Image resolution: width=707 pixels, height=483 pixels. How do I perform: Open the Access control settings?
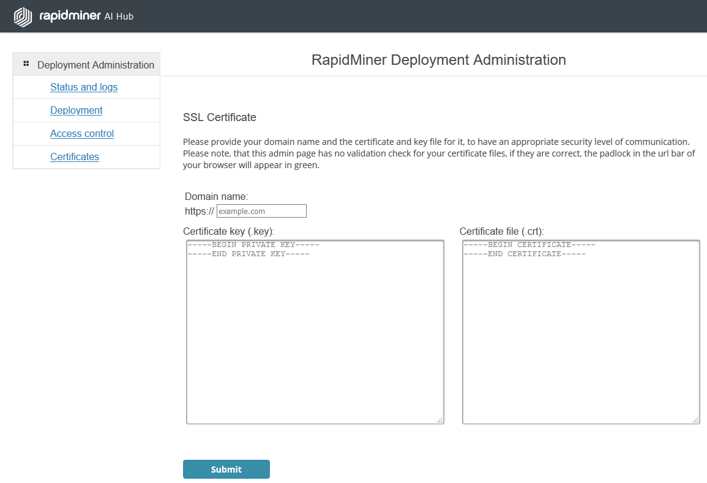click(82, 133)
